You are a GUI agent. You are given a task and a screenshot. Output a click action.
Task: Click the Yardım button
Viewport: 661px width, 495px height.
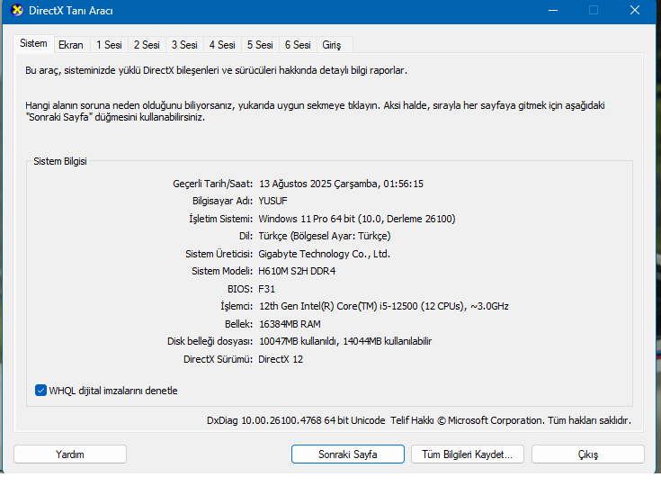coord(70,454)
